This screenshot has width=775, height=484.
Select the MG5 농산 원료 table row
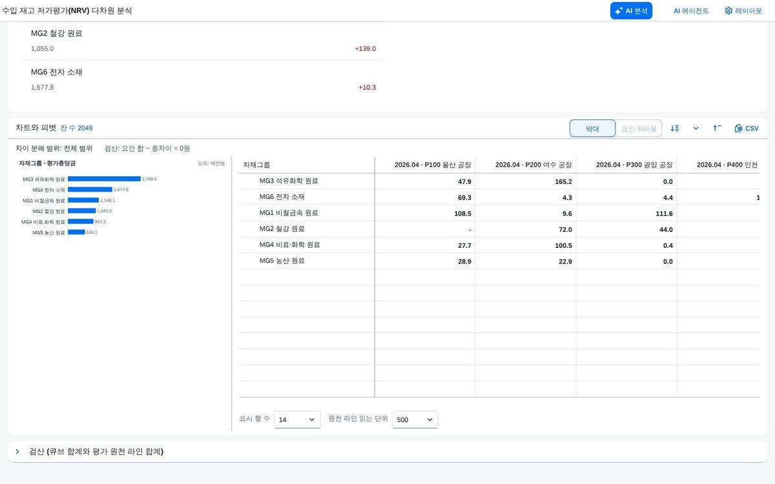(x=499, y=261)
